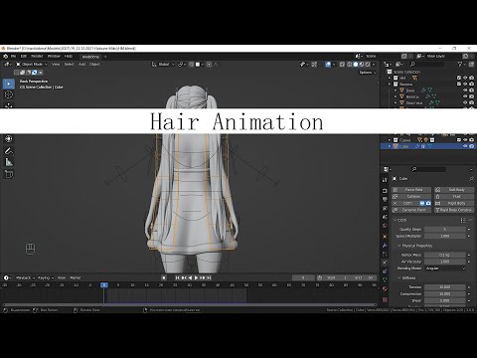Open the Window menu
This screenshot has height=358, width=477.
pyautogui.click(x=54, y=57)
